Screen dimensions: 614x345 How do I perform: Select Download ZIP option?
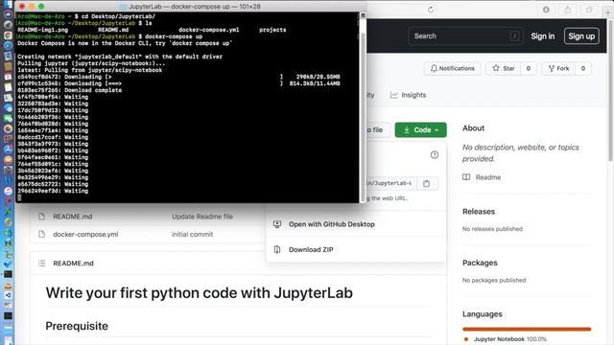[x=311, y=249]
